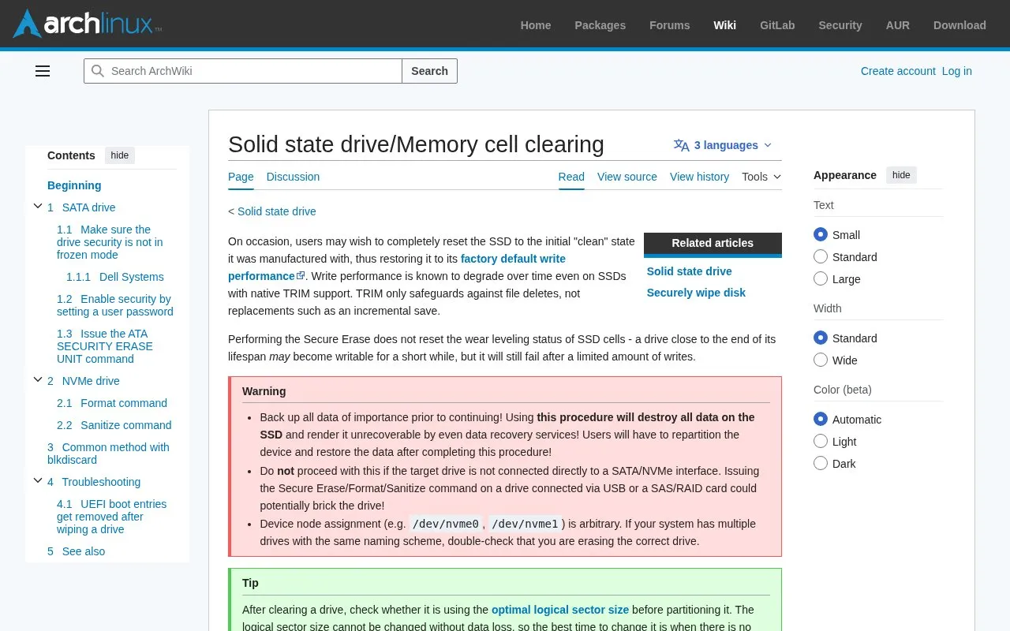Open the View history tab
This screenshot has width=1010, height=631.
pos(699,177)
